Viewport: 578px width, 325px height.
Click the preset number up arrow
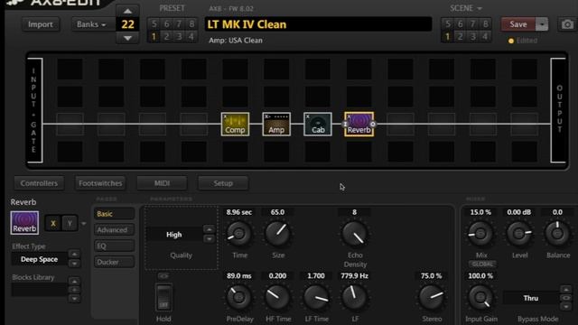click(127, 11)
